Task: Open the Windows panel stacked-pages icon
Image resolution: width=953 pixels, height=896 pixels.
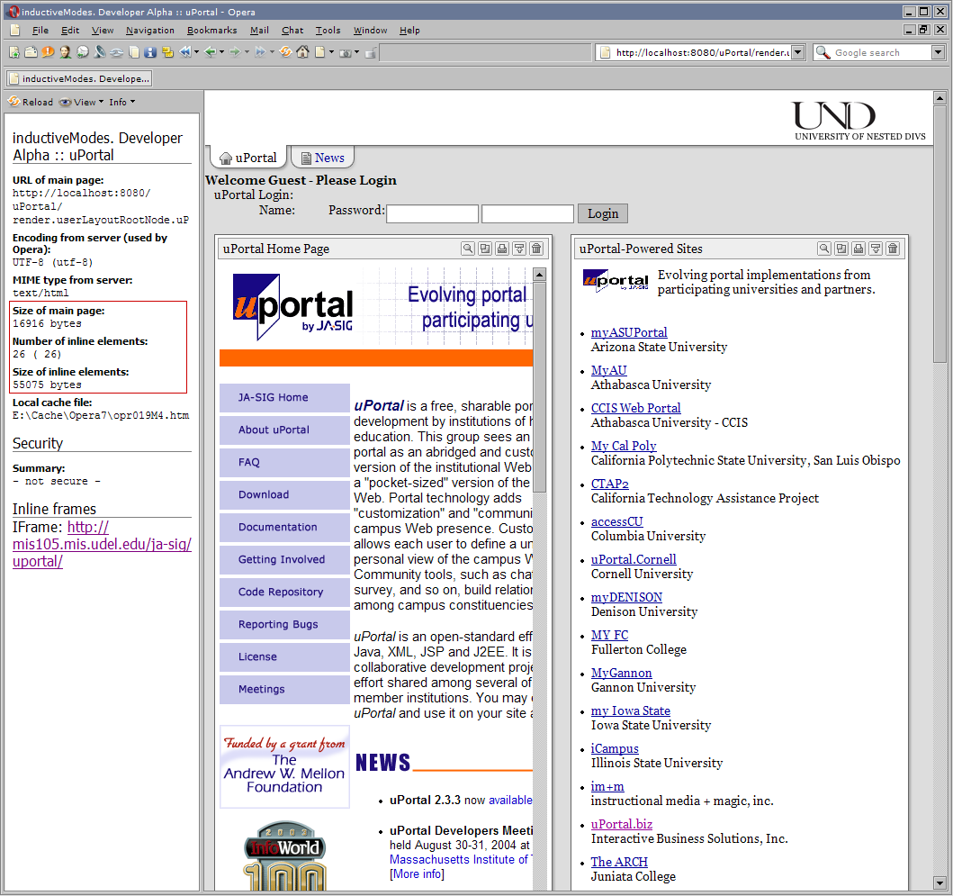Action: 134,52
